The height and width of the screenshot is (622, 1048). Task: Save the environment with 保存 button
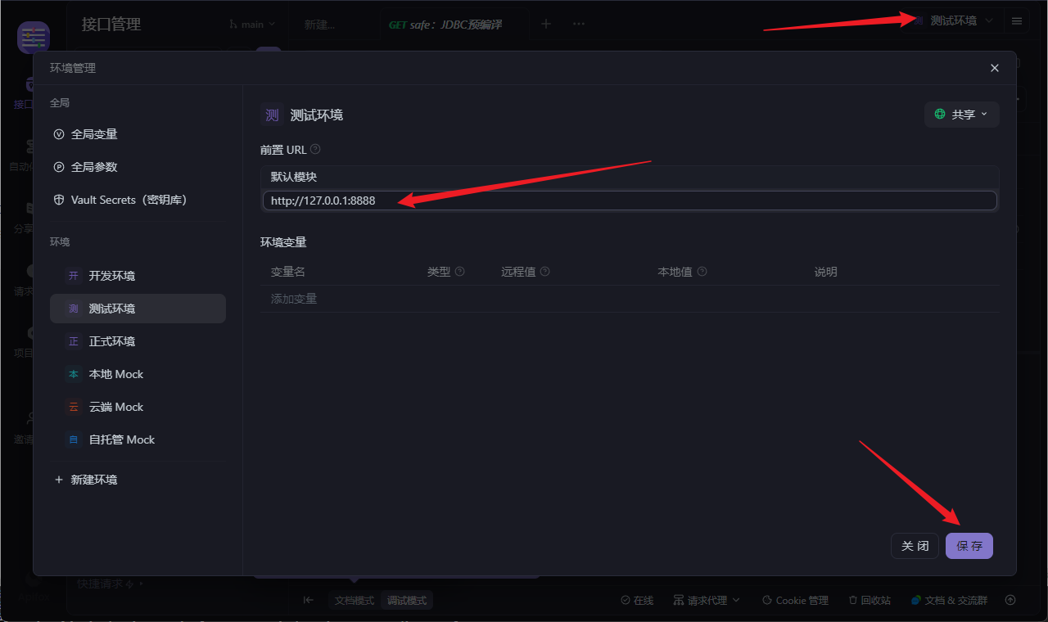click(x=969, y=546)
